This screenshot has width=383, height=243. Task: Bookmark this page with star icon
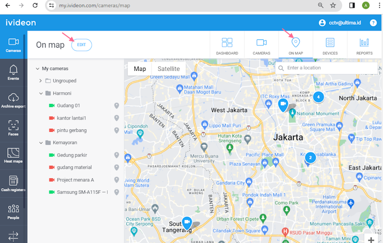point(333,5)
